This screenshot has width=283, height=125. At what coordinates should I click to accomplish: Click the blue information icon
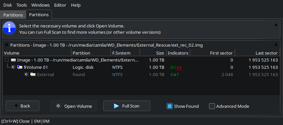click(10, 28)
